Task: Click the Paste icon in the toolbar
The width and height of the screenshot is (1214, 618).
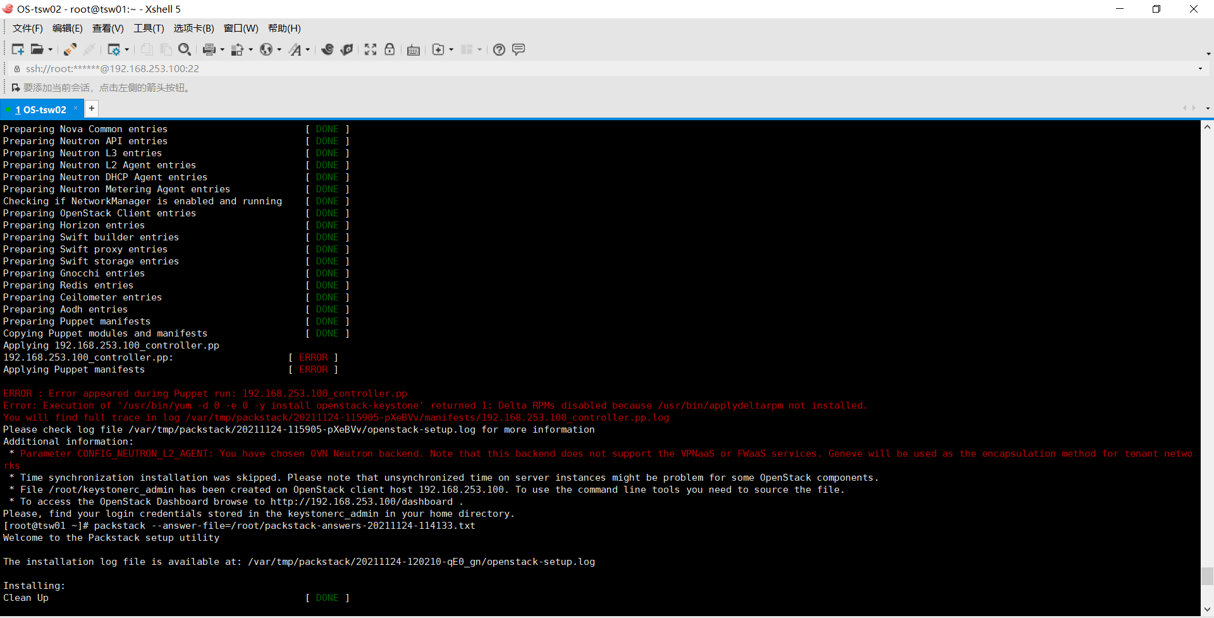Action: tap(166, 49)
